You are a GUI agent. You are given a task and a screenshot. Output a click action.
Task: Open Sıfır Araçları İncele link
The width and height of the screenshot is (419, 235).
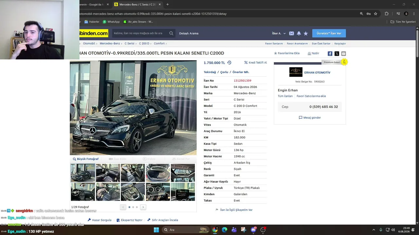[x=163, y=220]
